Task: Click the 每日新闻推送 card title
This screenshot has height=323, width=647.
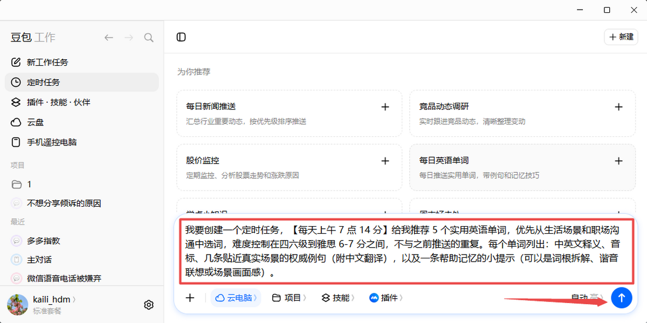Action: coord(211,107)
